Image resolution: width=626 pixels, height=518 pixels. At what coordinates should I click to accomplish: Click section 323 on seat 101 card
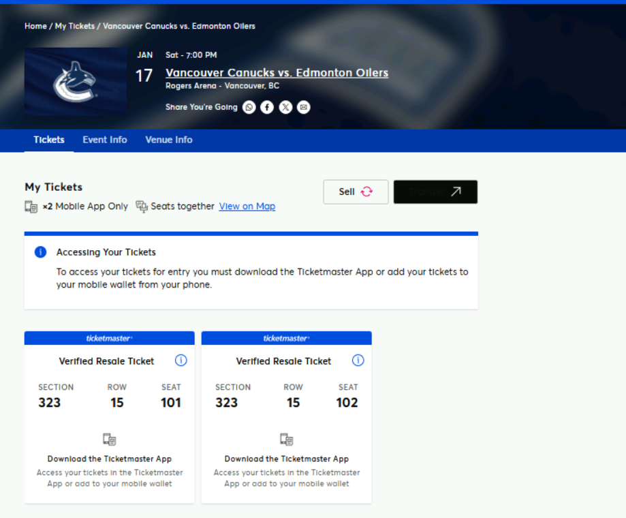coord(50,403)
